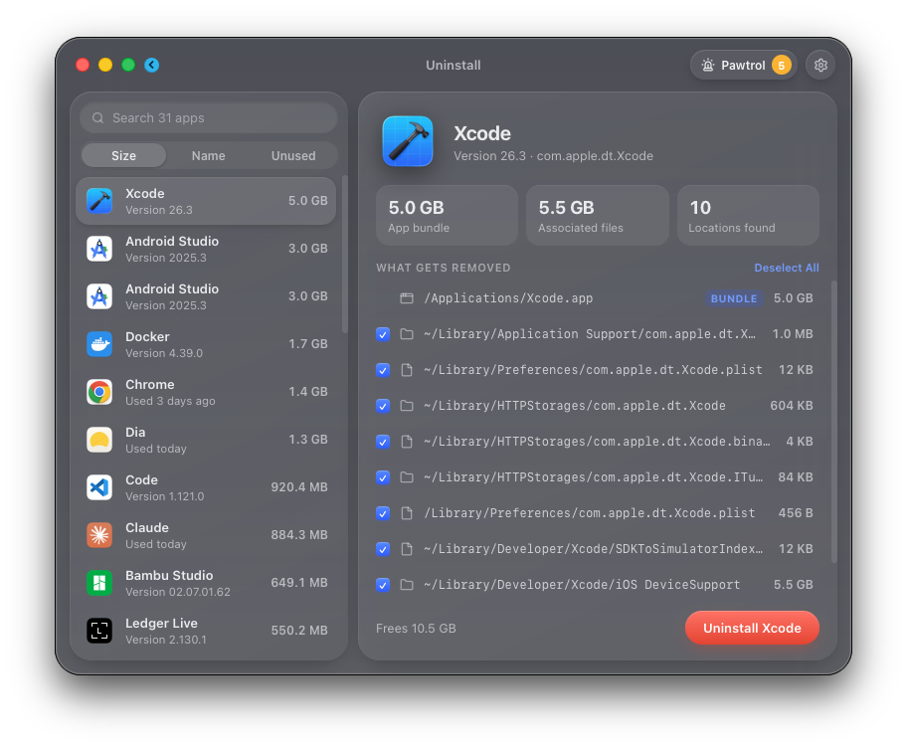Select Chrome Used 3 days ago row
907x748 pixels.
tap(206, 392)
